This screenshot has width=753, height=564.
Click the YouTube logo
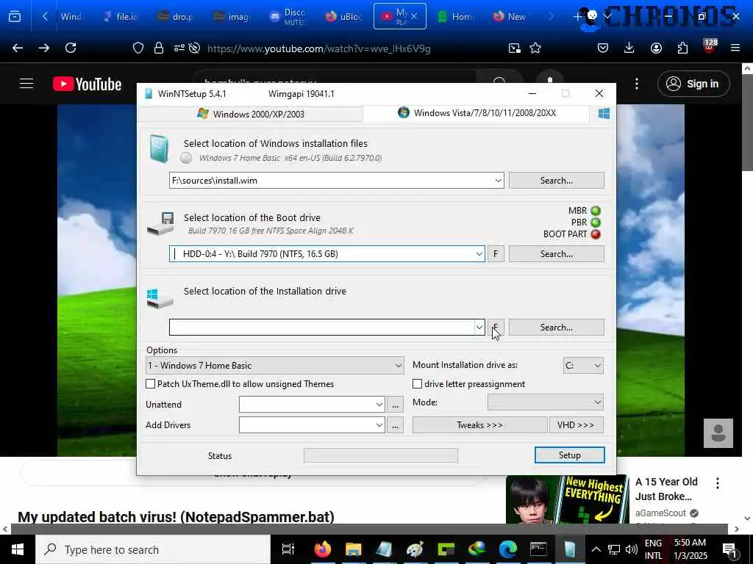click(x=87, y=84)
